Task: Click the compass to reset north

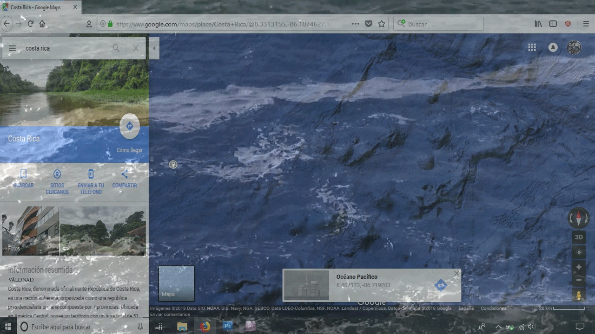Action: point(579,218)
